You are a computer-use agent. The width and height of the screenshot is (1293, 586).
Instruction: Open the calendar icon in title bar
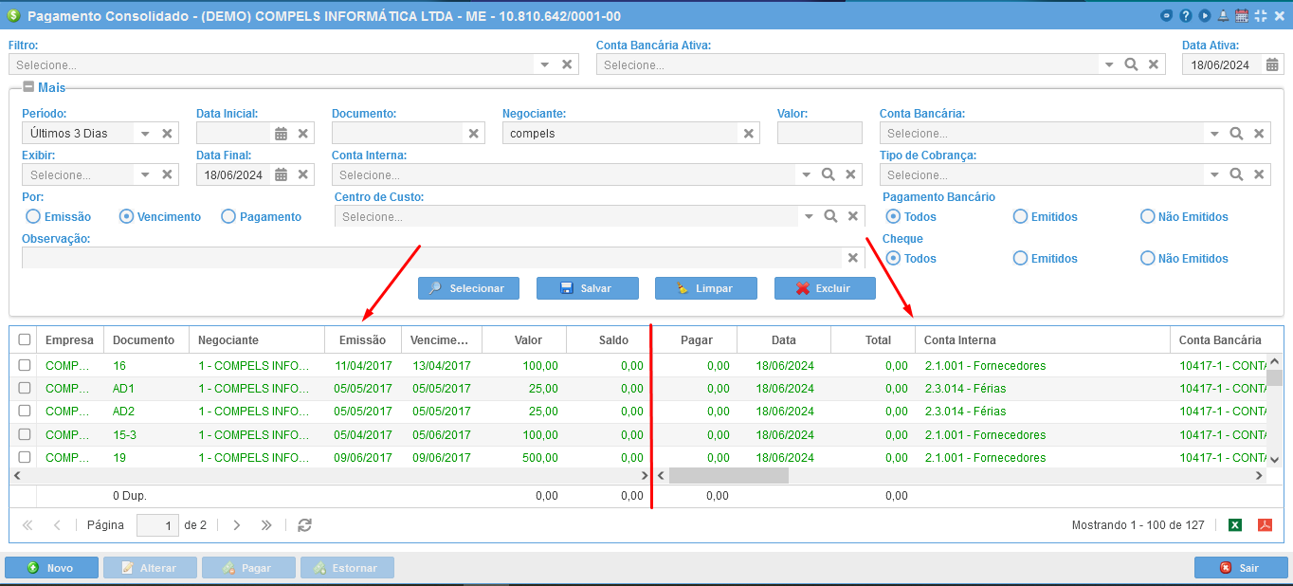coord(1242,15)
